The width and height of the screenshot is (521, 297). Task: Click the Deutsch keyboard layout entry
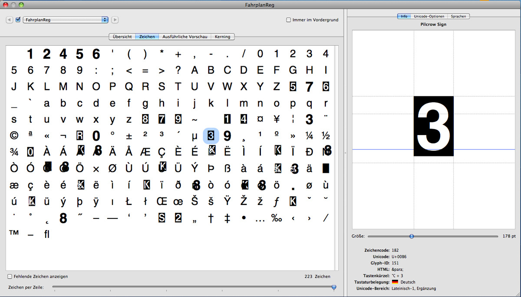(x=403, y=282)
